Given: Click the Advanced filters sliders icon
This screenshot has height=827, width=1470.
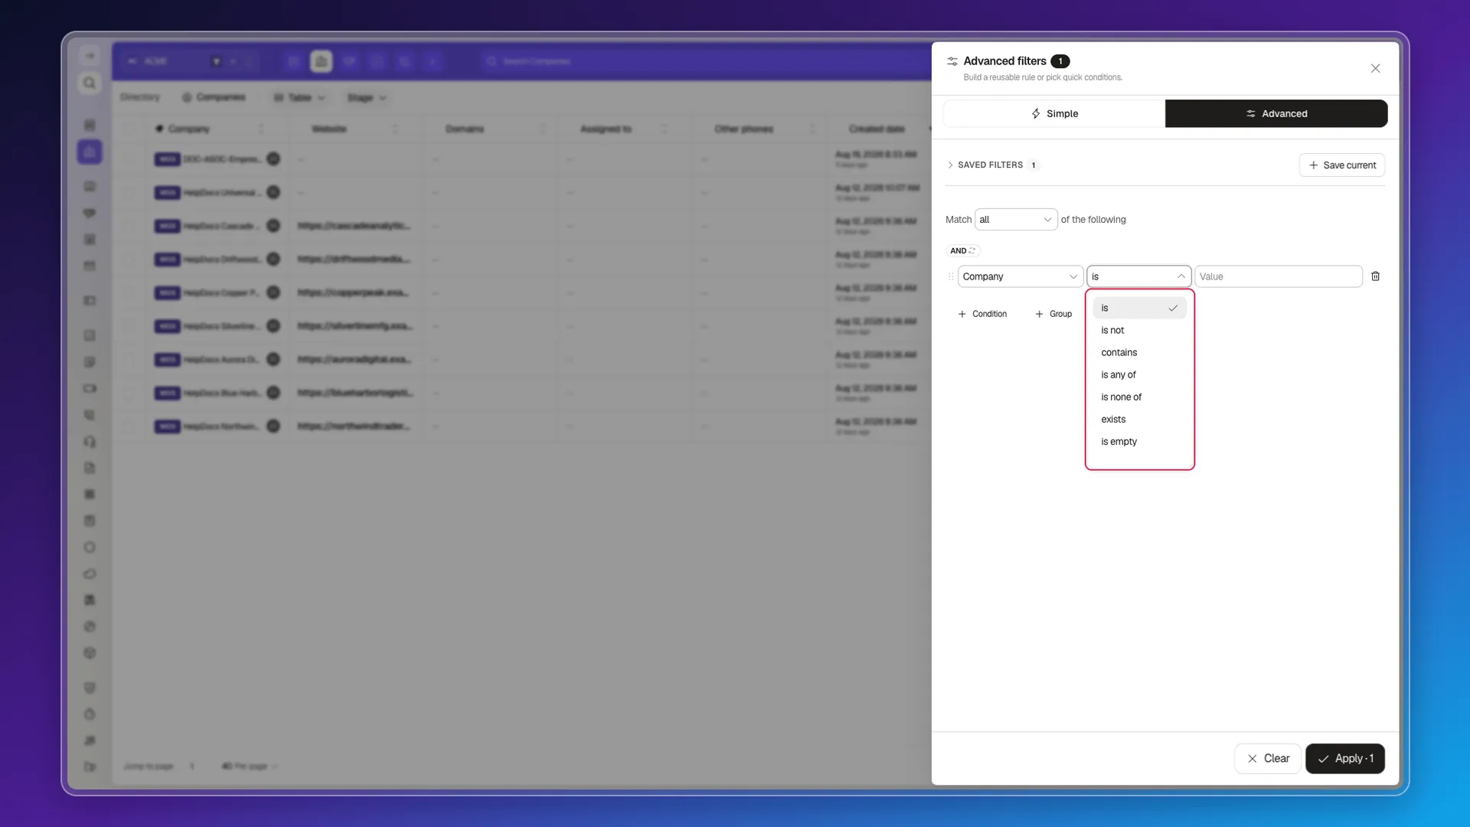Looking at the screenshot, I should coord(952,61).
